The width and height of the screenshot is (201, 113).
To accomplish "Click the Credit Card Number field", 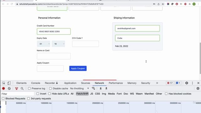I will (54, 31).
